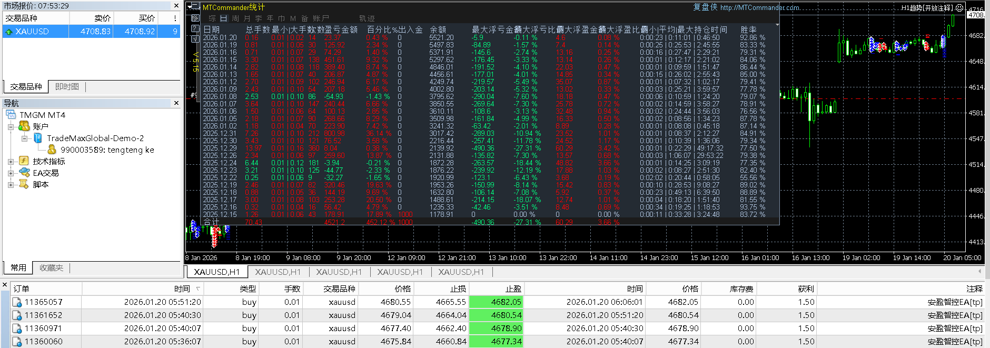Click the checkmark icon button on the chart sidebar
This screenshot has width=990, height=348.
click(x=195, y=39)
